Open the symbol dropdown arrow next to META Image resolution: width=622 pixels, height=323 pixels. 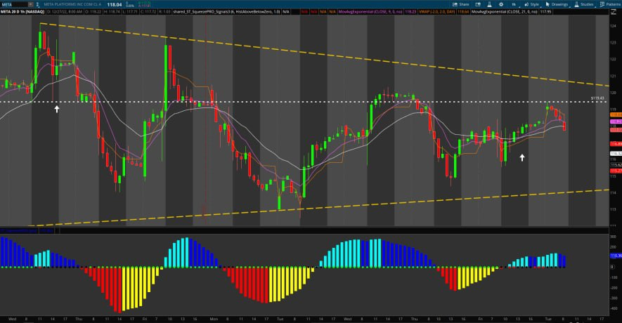[x=30, y=4]
